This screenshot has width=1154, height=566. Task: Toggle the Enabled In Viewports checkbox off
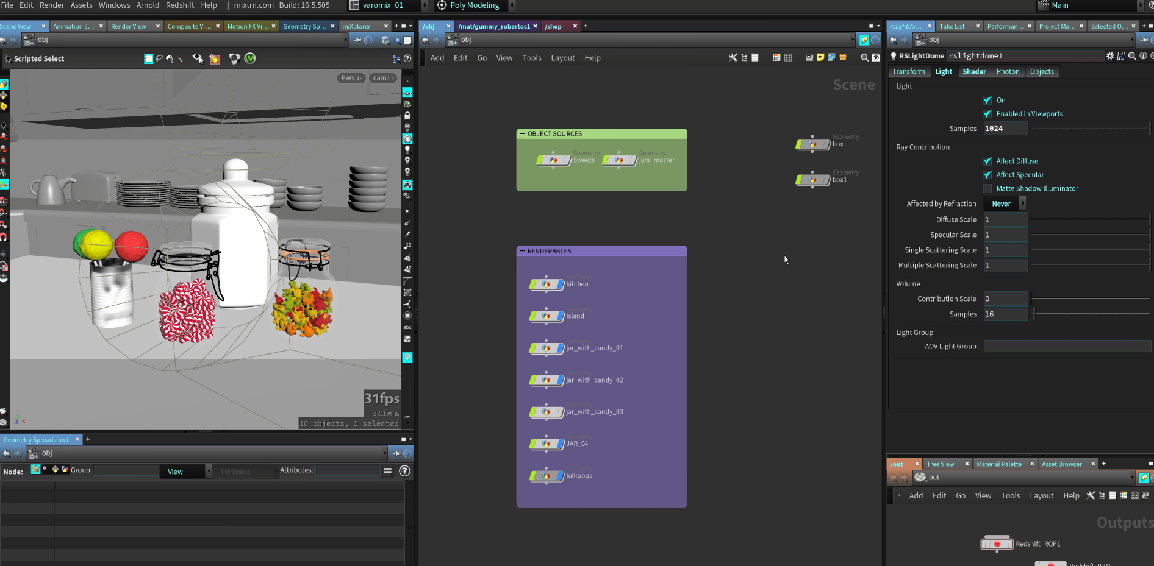tap(987, 114)
